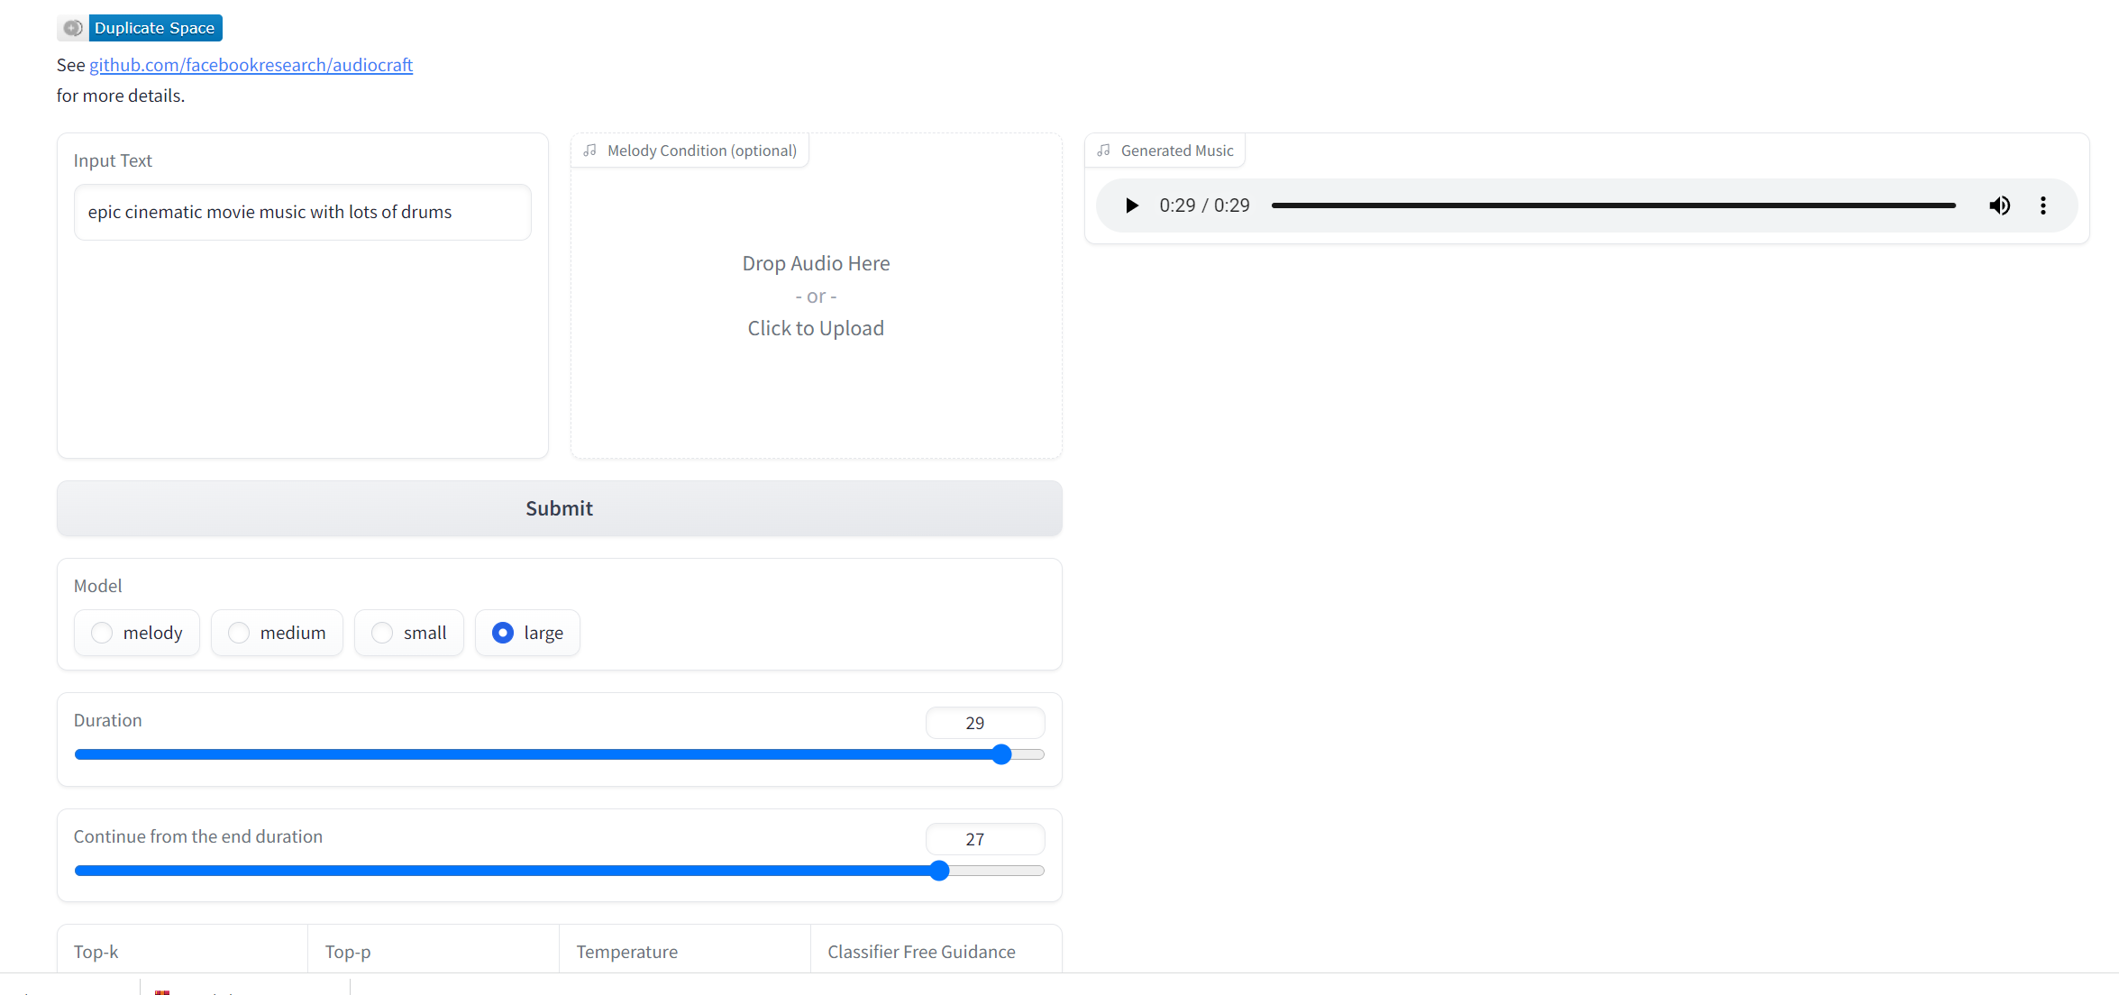
Task: Click Click to Upload in Melody Condition
Action: point(815,327)
